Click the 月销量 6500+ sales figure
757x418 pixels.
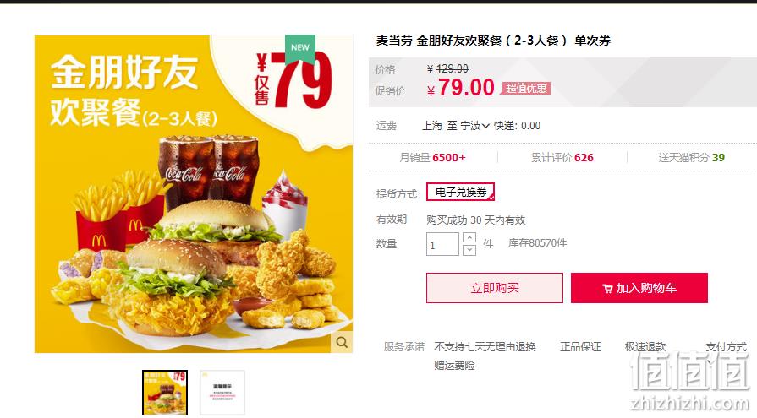pyautogui.click(x=432, y=158)
